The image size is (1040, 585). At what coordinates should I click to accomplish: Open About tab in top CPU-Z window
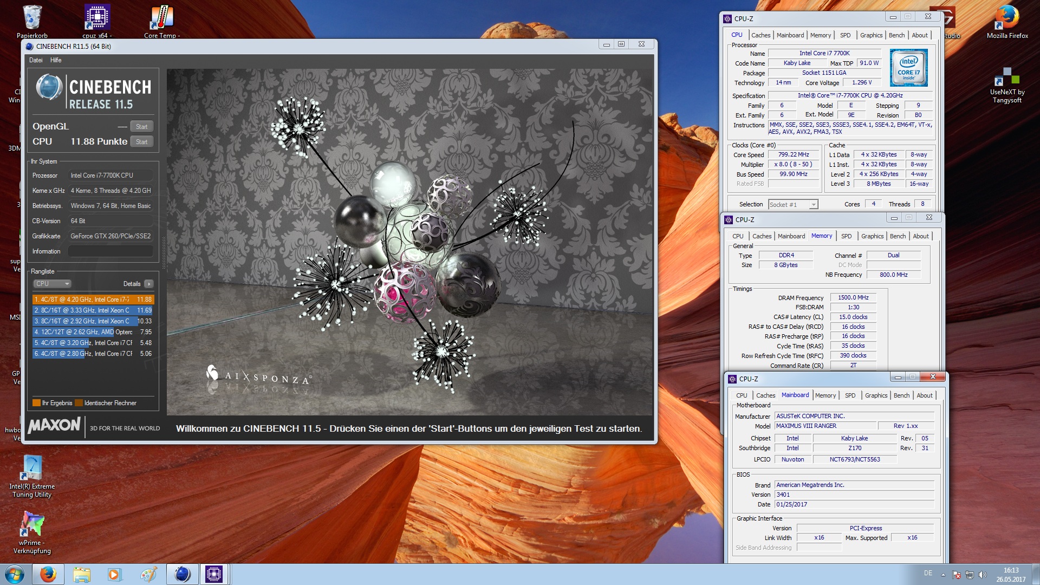(x=919, y=35)
